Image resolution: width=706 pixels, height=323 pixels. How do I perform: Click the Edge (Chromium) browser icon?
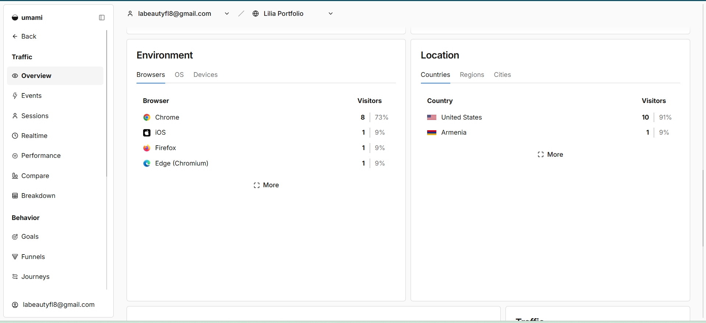[x=146, y=163]
